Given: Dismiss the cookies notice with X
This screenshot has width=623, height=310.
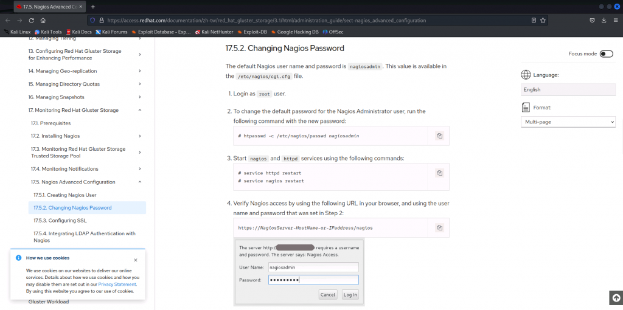Looking at the screenshot, I should (x=136, y=260).
